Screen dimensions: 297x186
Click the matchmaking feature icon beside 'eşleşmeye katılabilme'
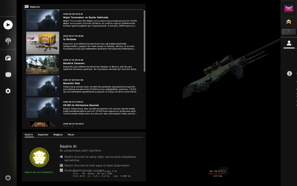coord(61,157)
